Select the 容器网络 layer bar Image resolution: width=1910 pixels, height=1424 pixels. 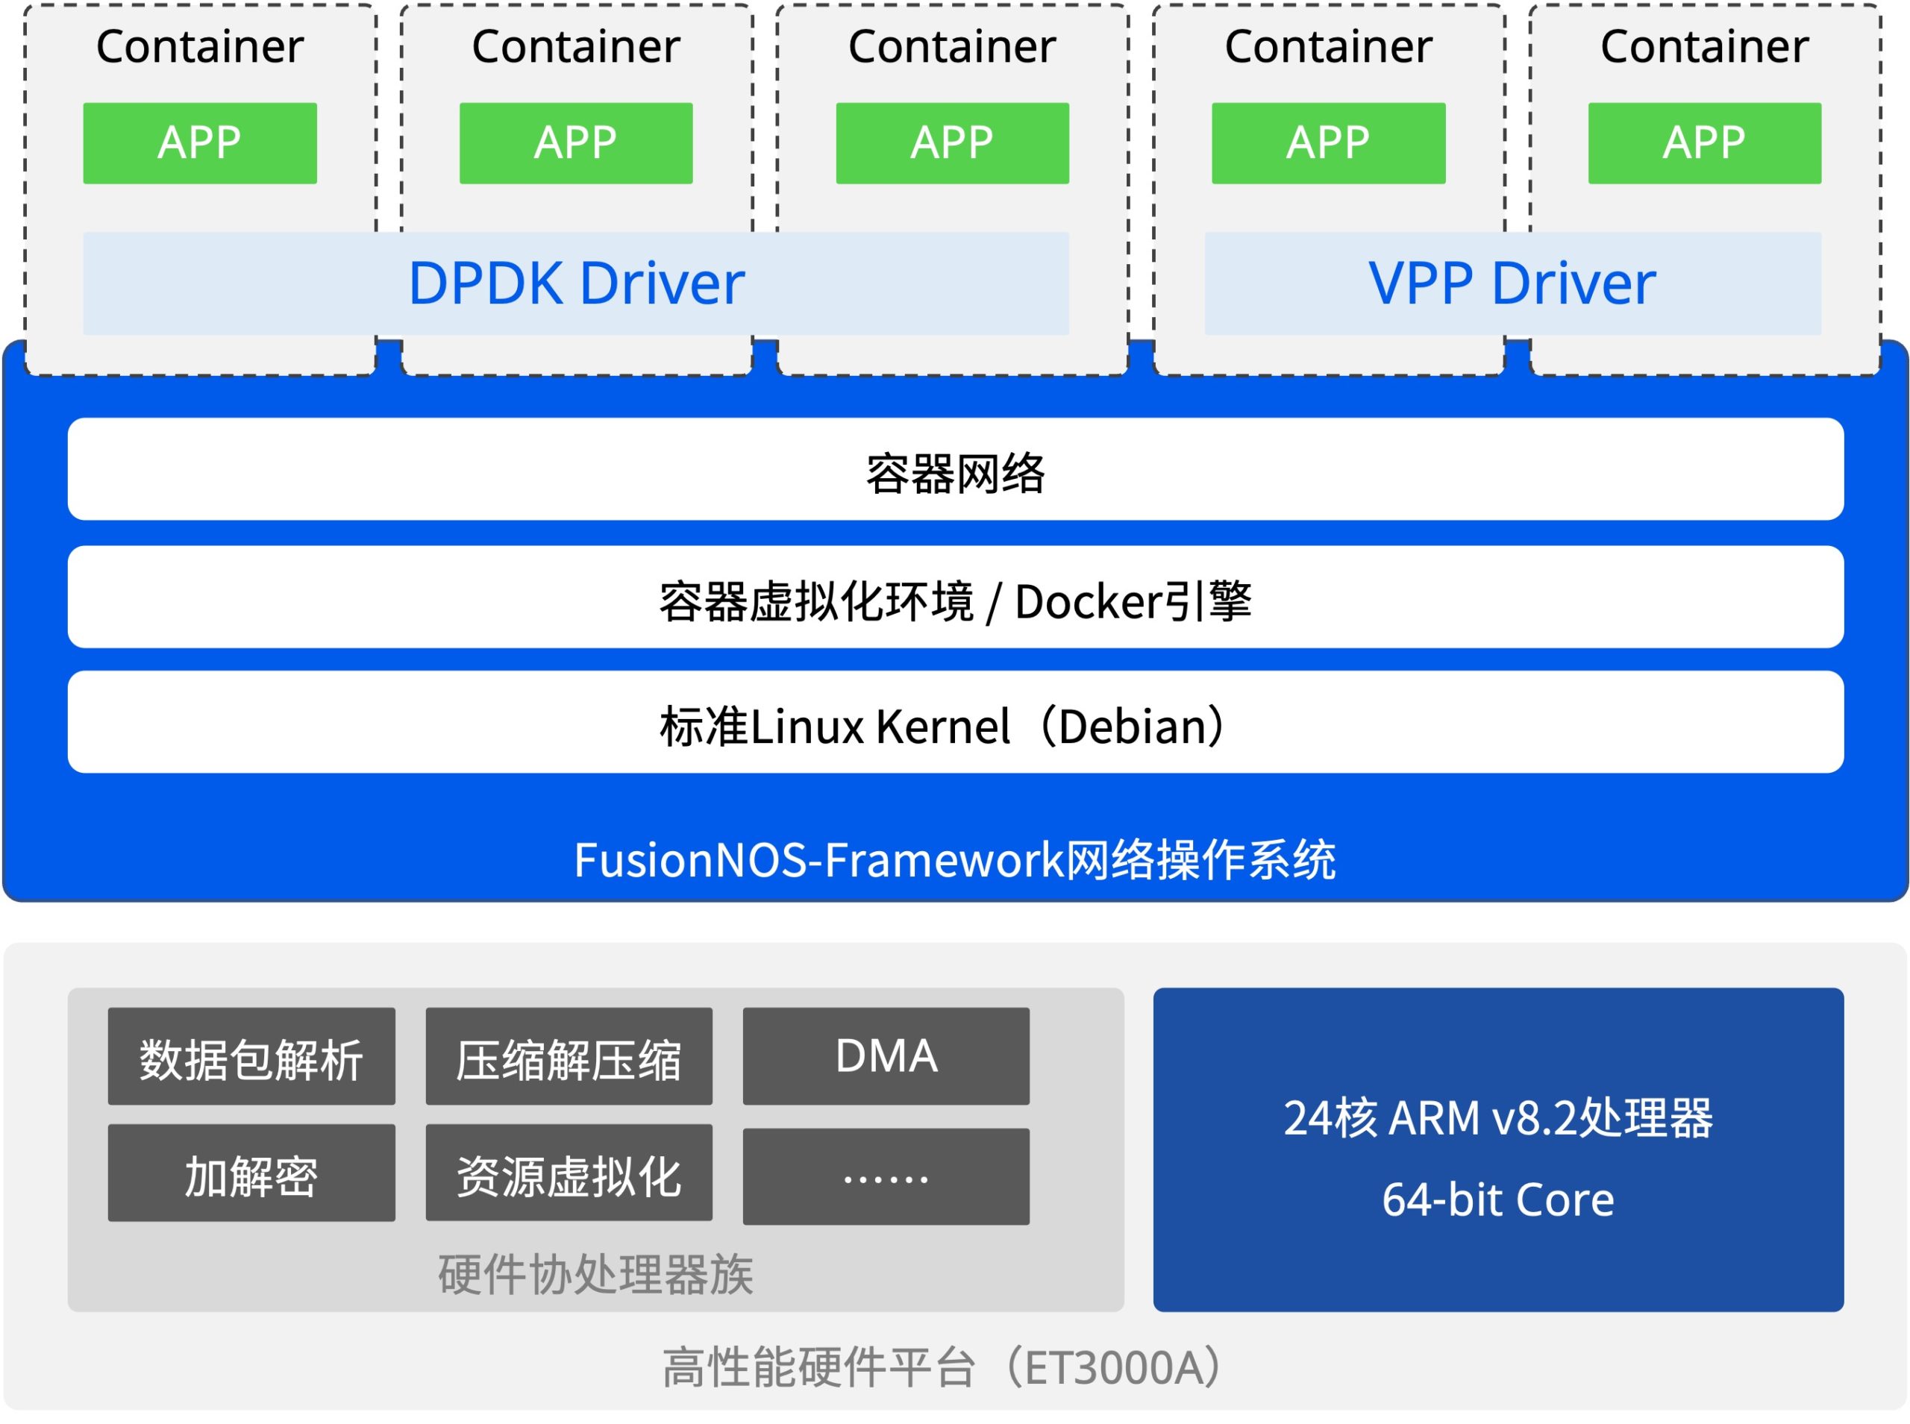(x=956, y=469)
